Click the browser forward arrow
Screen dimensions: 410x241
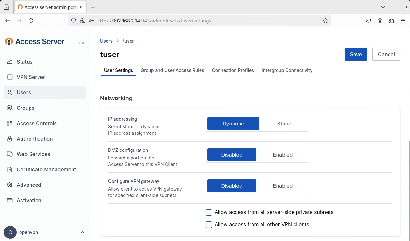tap(19, 21)
